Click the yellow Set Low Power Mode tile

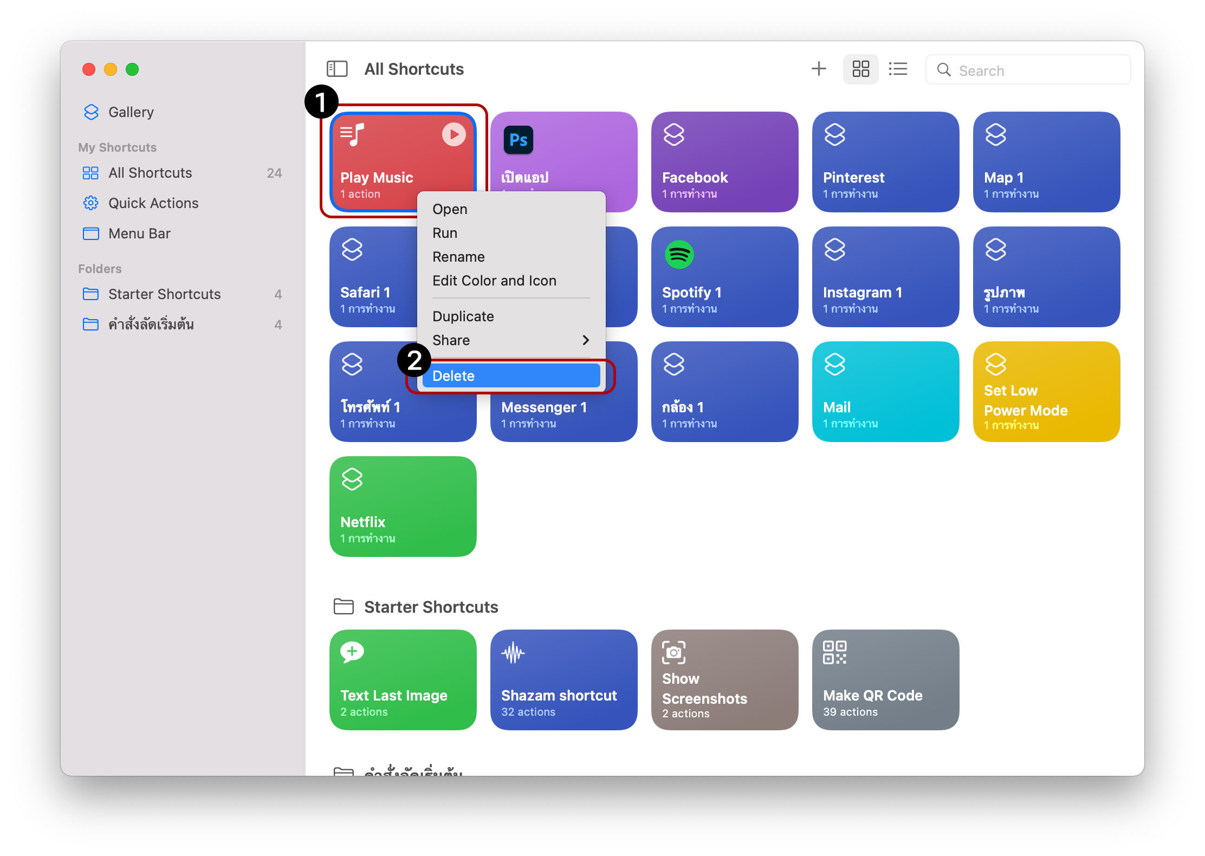click(1046, 391)
